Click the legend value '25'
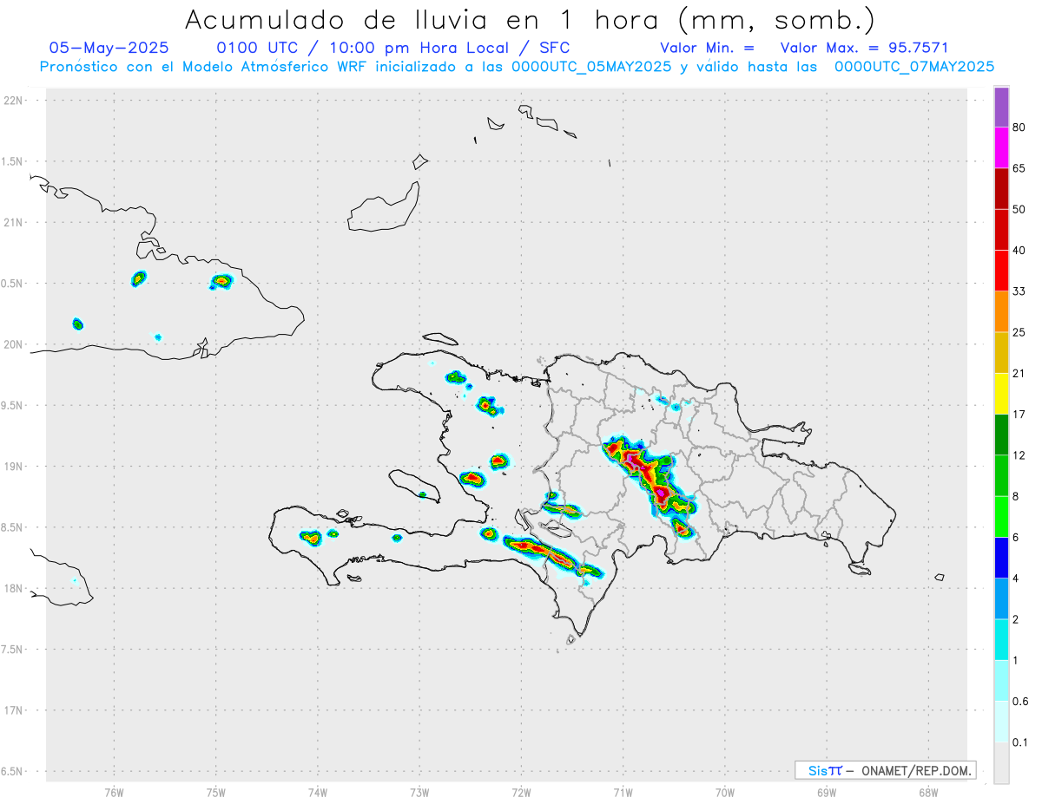The height and width of the screenshot is (804, 1042). 1019,332
